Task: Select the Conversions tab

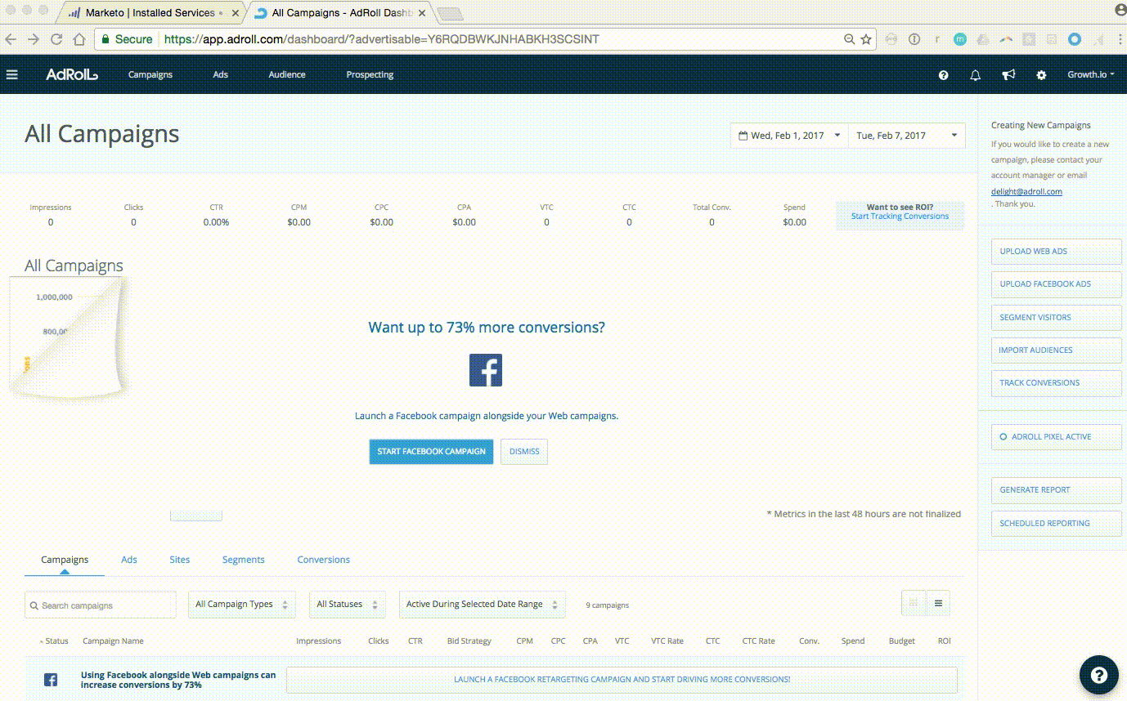Action: [x=324, y=560]
